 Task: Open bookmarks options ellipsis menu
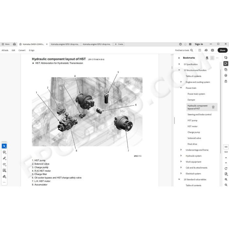[x=217, y=58]
